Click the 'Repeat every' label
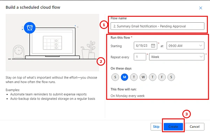The width and height of the screenshot is (210, 133). pos(120,57)
